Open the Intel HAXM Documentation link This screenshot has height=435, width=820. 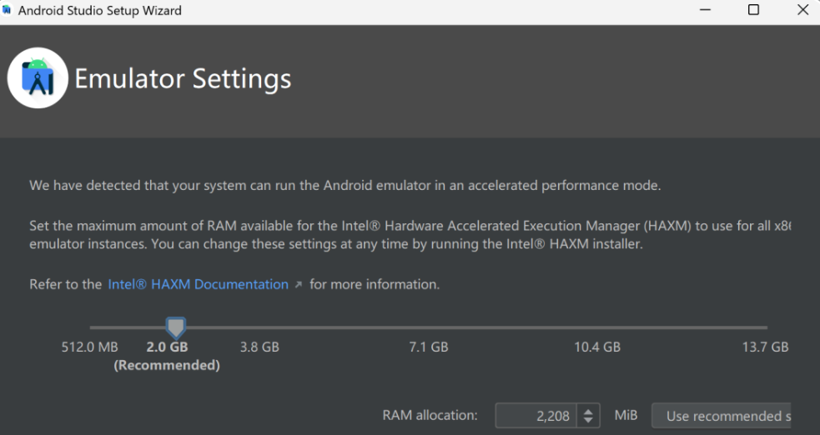click(198, 284)
